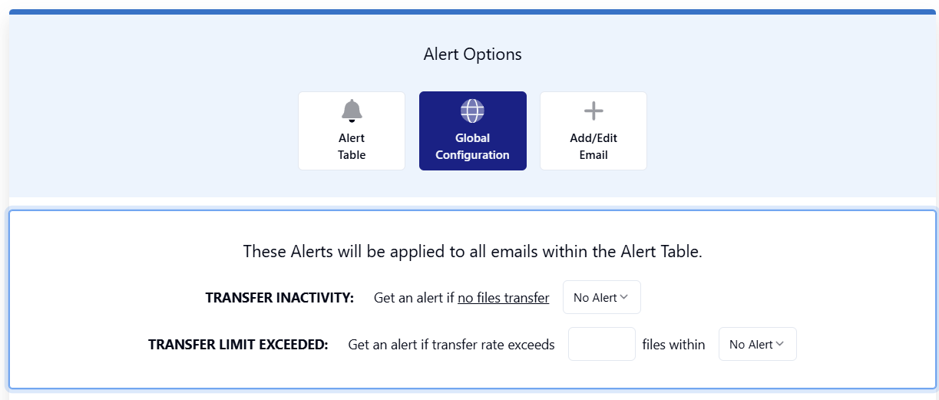Focus the transfer rate files input box
The height and width of the screenshot is (400, 939).
pyautogui.click(x=602, y=344)
